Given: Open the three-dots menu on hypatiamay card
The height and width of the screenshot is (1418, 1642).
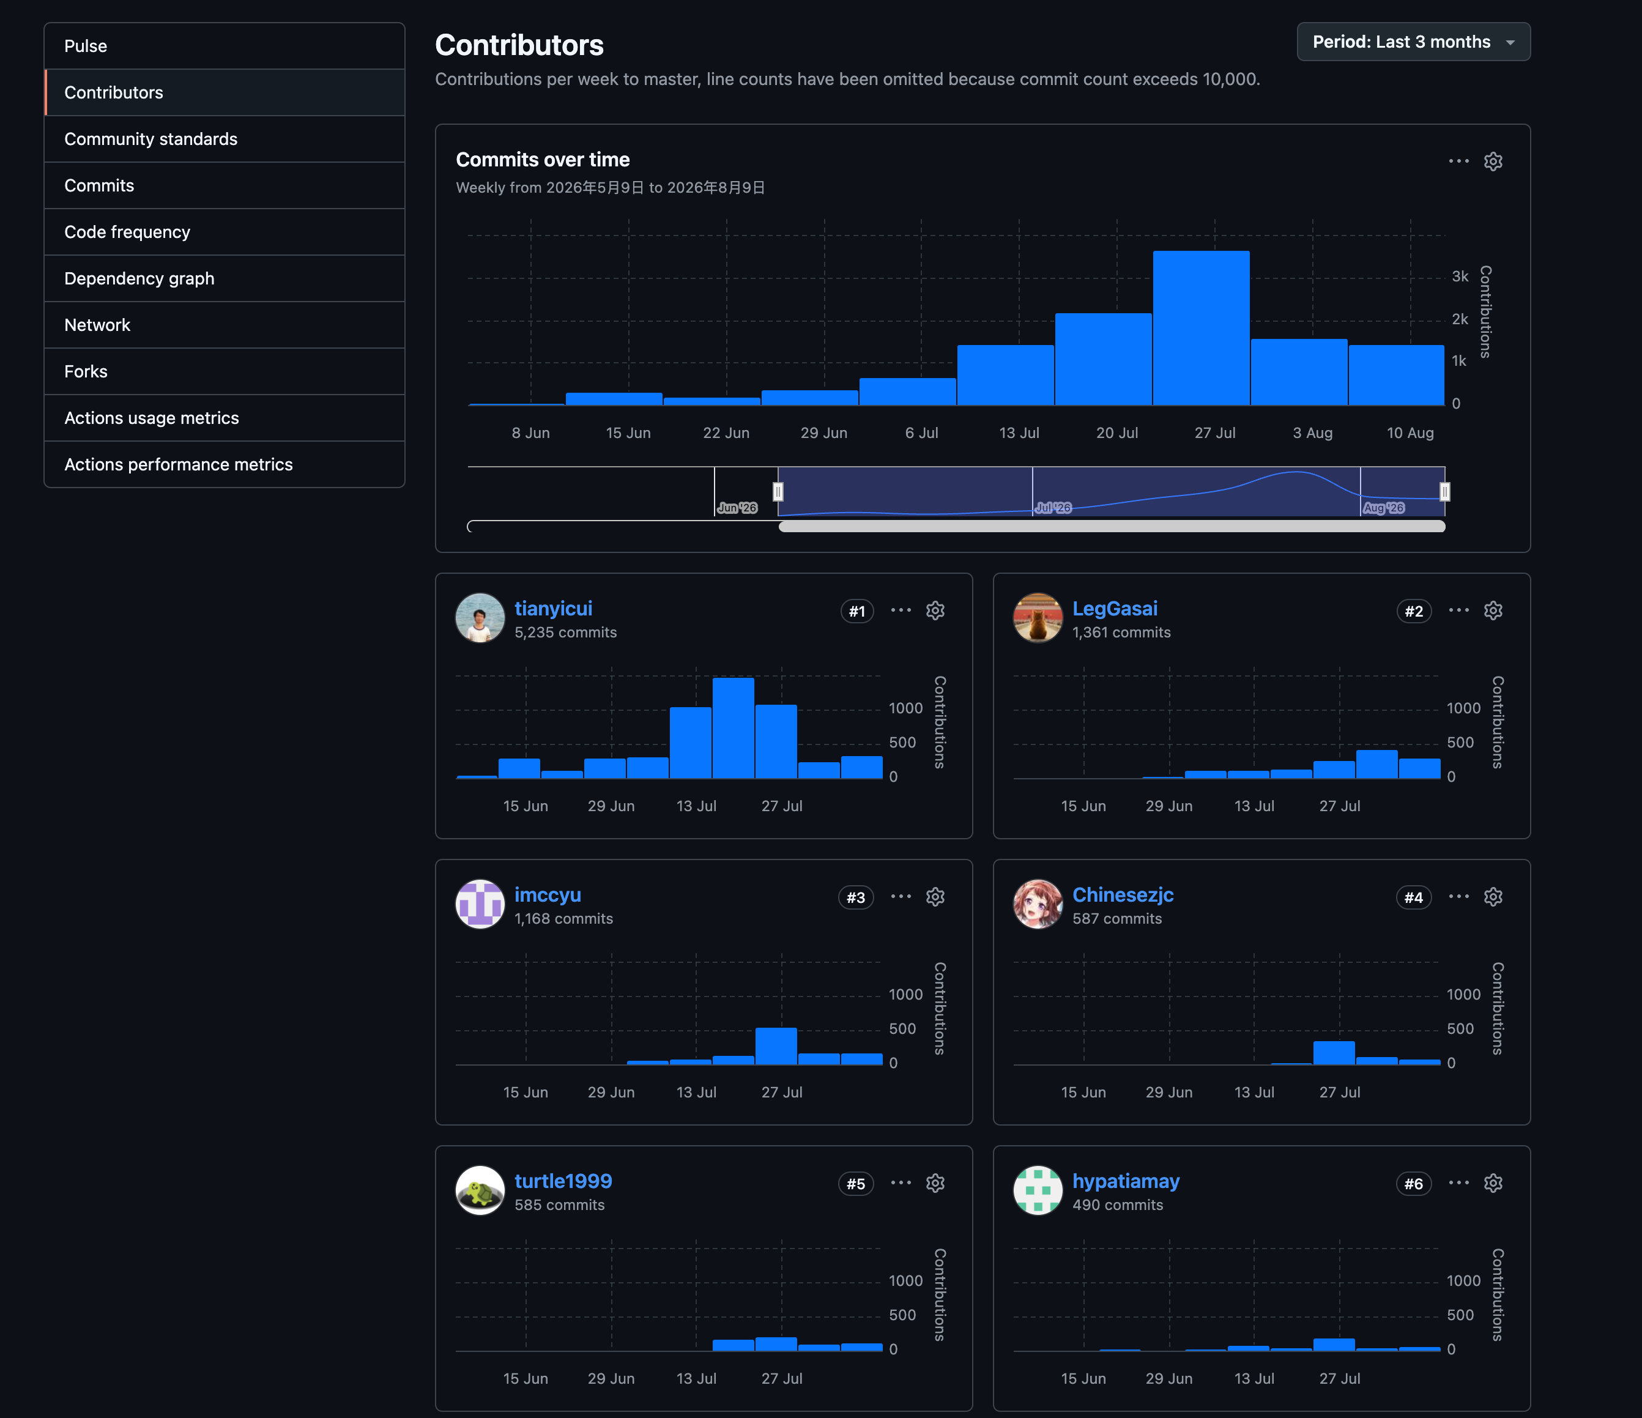Looking at the screenshot, I should coord(1458,1182).
